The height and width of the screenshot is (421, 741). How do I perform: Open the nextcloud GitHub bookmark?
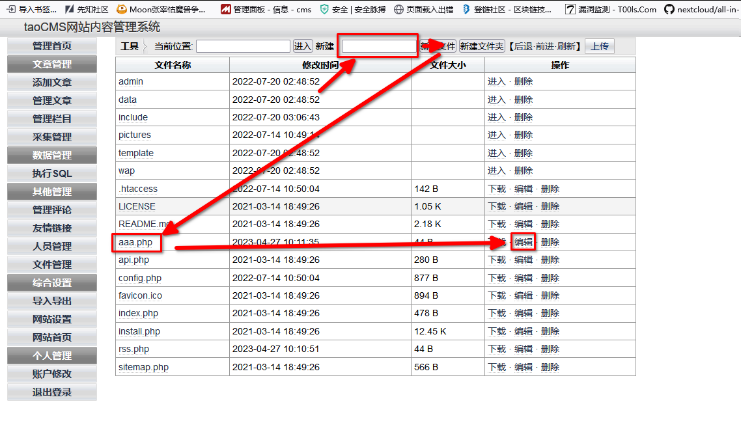coord(702,9)
